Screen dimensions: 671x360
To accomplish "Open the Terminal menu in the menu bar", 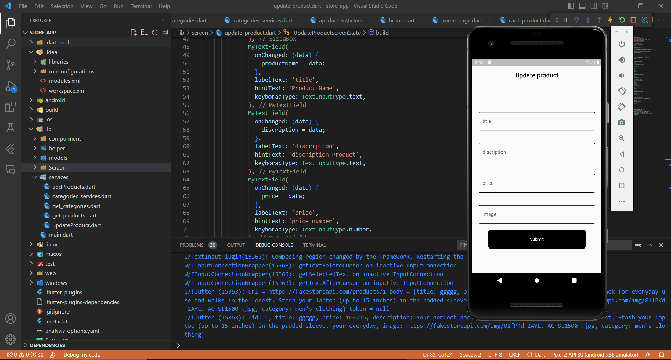I will tap(141, 6).
